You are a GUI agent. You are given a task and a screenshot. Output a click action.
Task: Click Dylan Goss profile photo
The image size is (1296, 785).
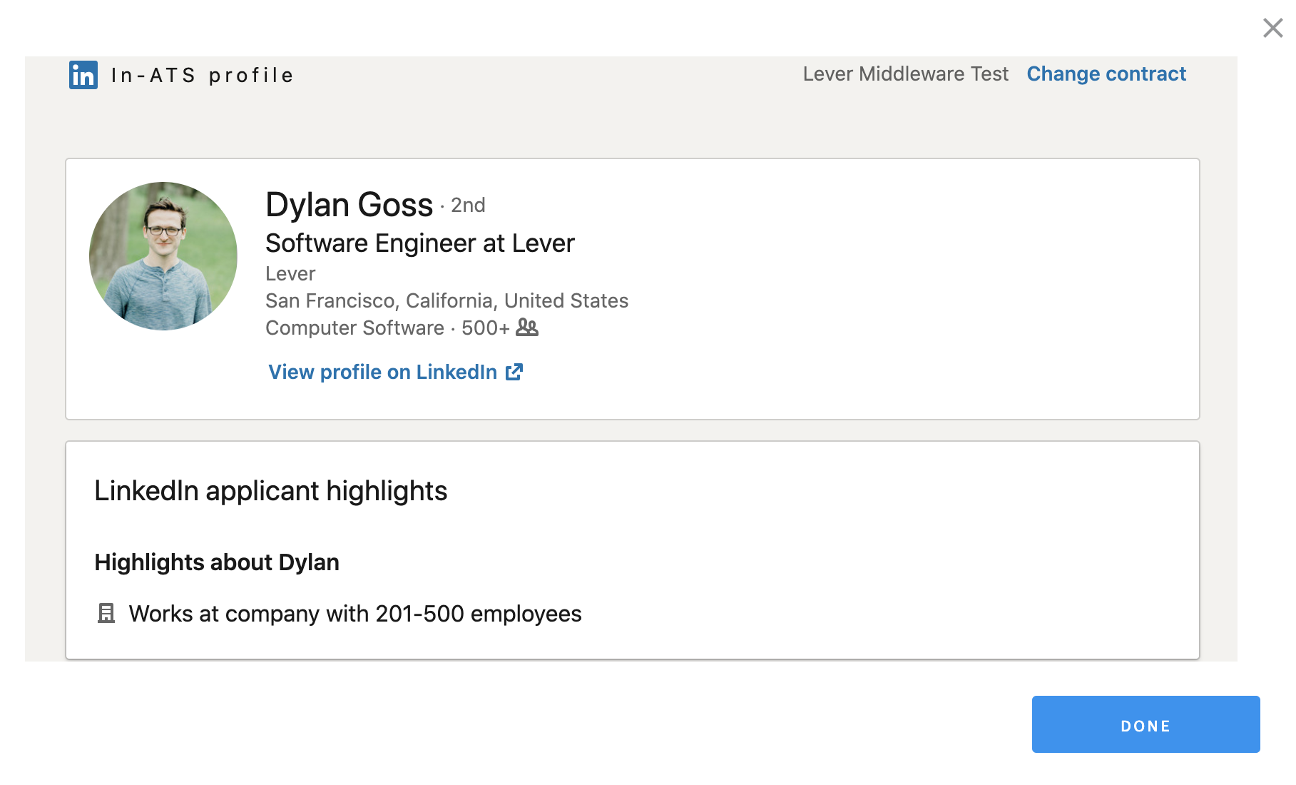[x=163, y=256]
